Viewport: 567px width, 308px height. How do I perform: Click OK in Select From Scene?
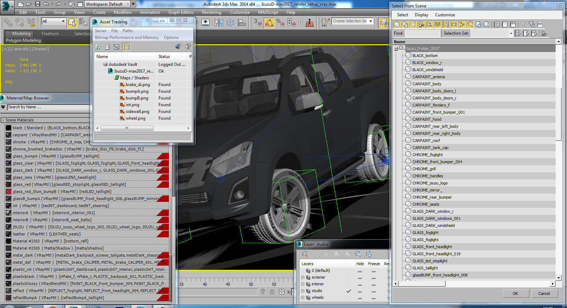click(x=516, y=293)
